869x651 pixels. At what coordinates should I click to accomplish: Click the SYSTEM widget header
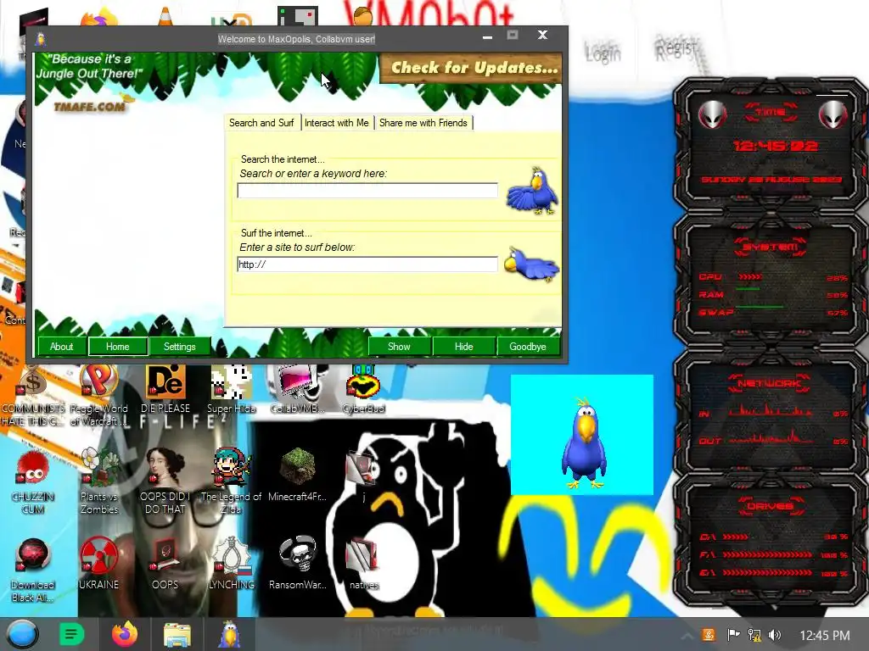coord(771,247)
